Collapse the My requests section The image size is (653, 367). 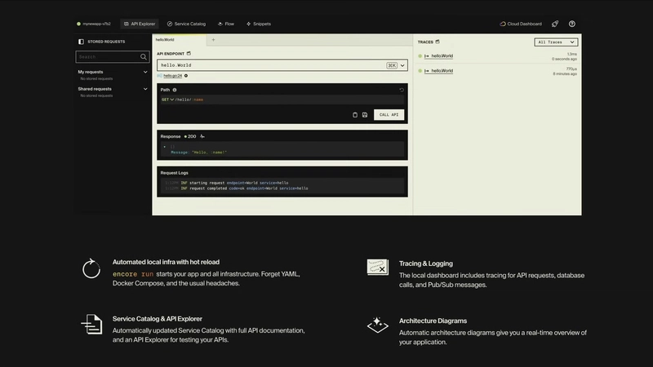click(x=145, y=72)
